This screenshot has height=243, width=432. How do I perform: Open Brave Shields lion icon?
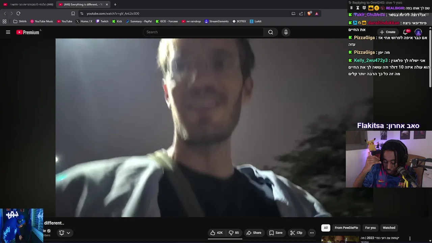[x=309, y=13]
